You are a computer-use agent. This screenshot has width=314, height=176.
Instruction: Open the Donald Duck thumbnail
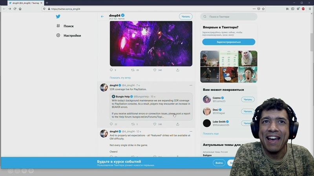click(x=229, y=75)
